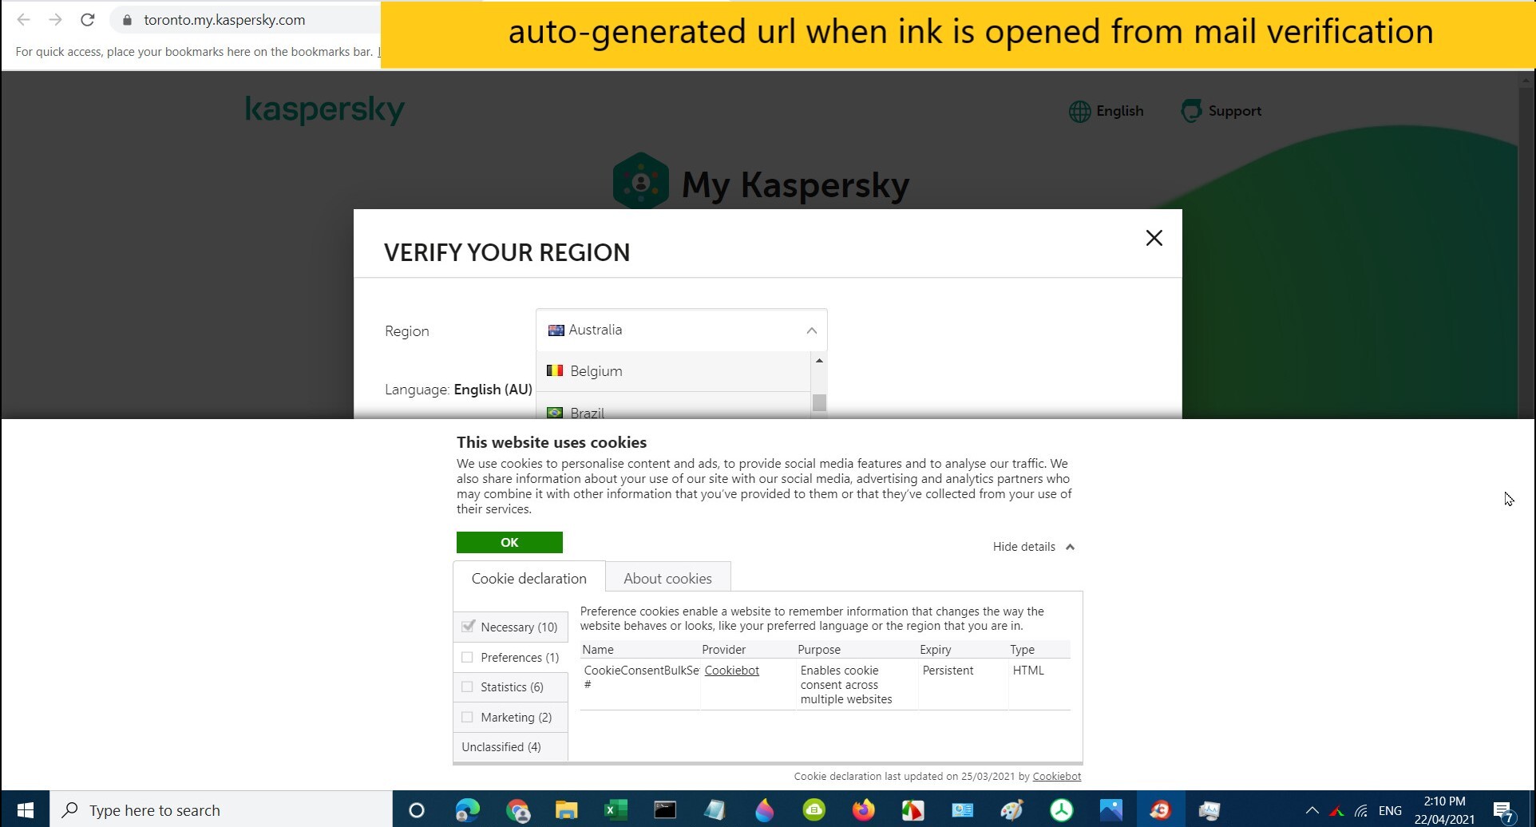Click the HTML type cell
The width and height of the screenshot is (1536, 827).
[x=1028, y=671]
